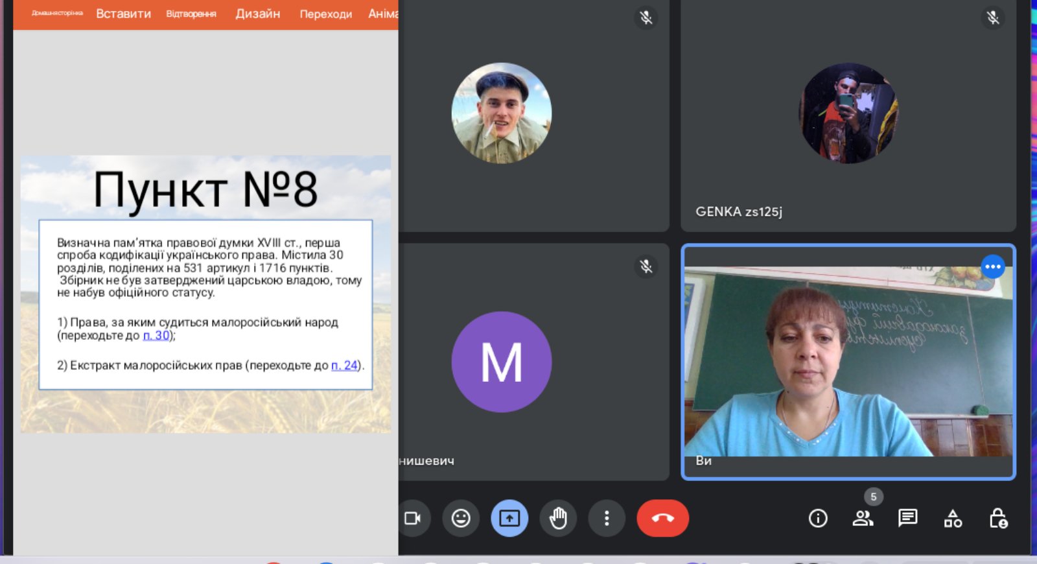
Task: Open the Дизайн ribbon tab
Action: click(x=258, y=14)
